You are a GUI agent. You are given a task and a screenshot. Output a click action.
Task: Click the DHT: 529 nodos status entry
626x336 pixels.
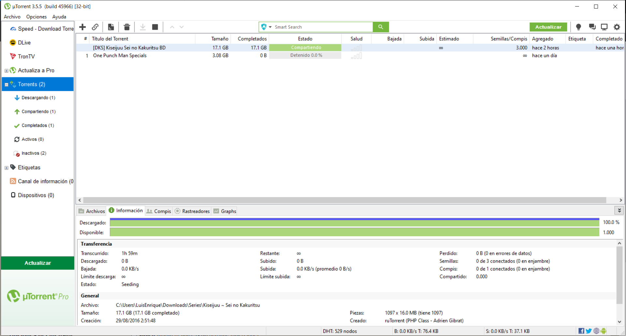tap(340, 331)
